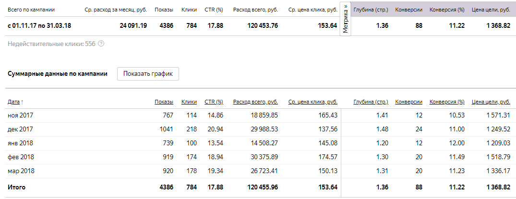The height and width of the screenshot is (199, 516).
Task: Sort by the underlined Клики column header
Action: [189, 102]
